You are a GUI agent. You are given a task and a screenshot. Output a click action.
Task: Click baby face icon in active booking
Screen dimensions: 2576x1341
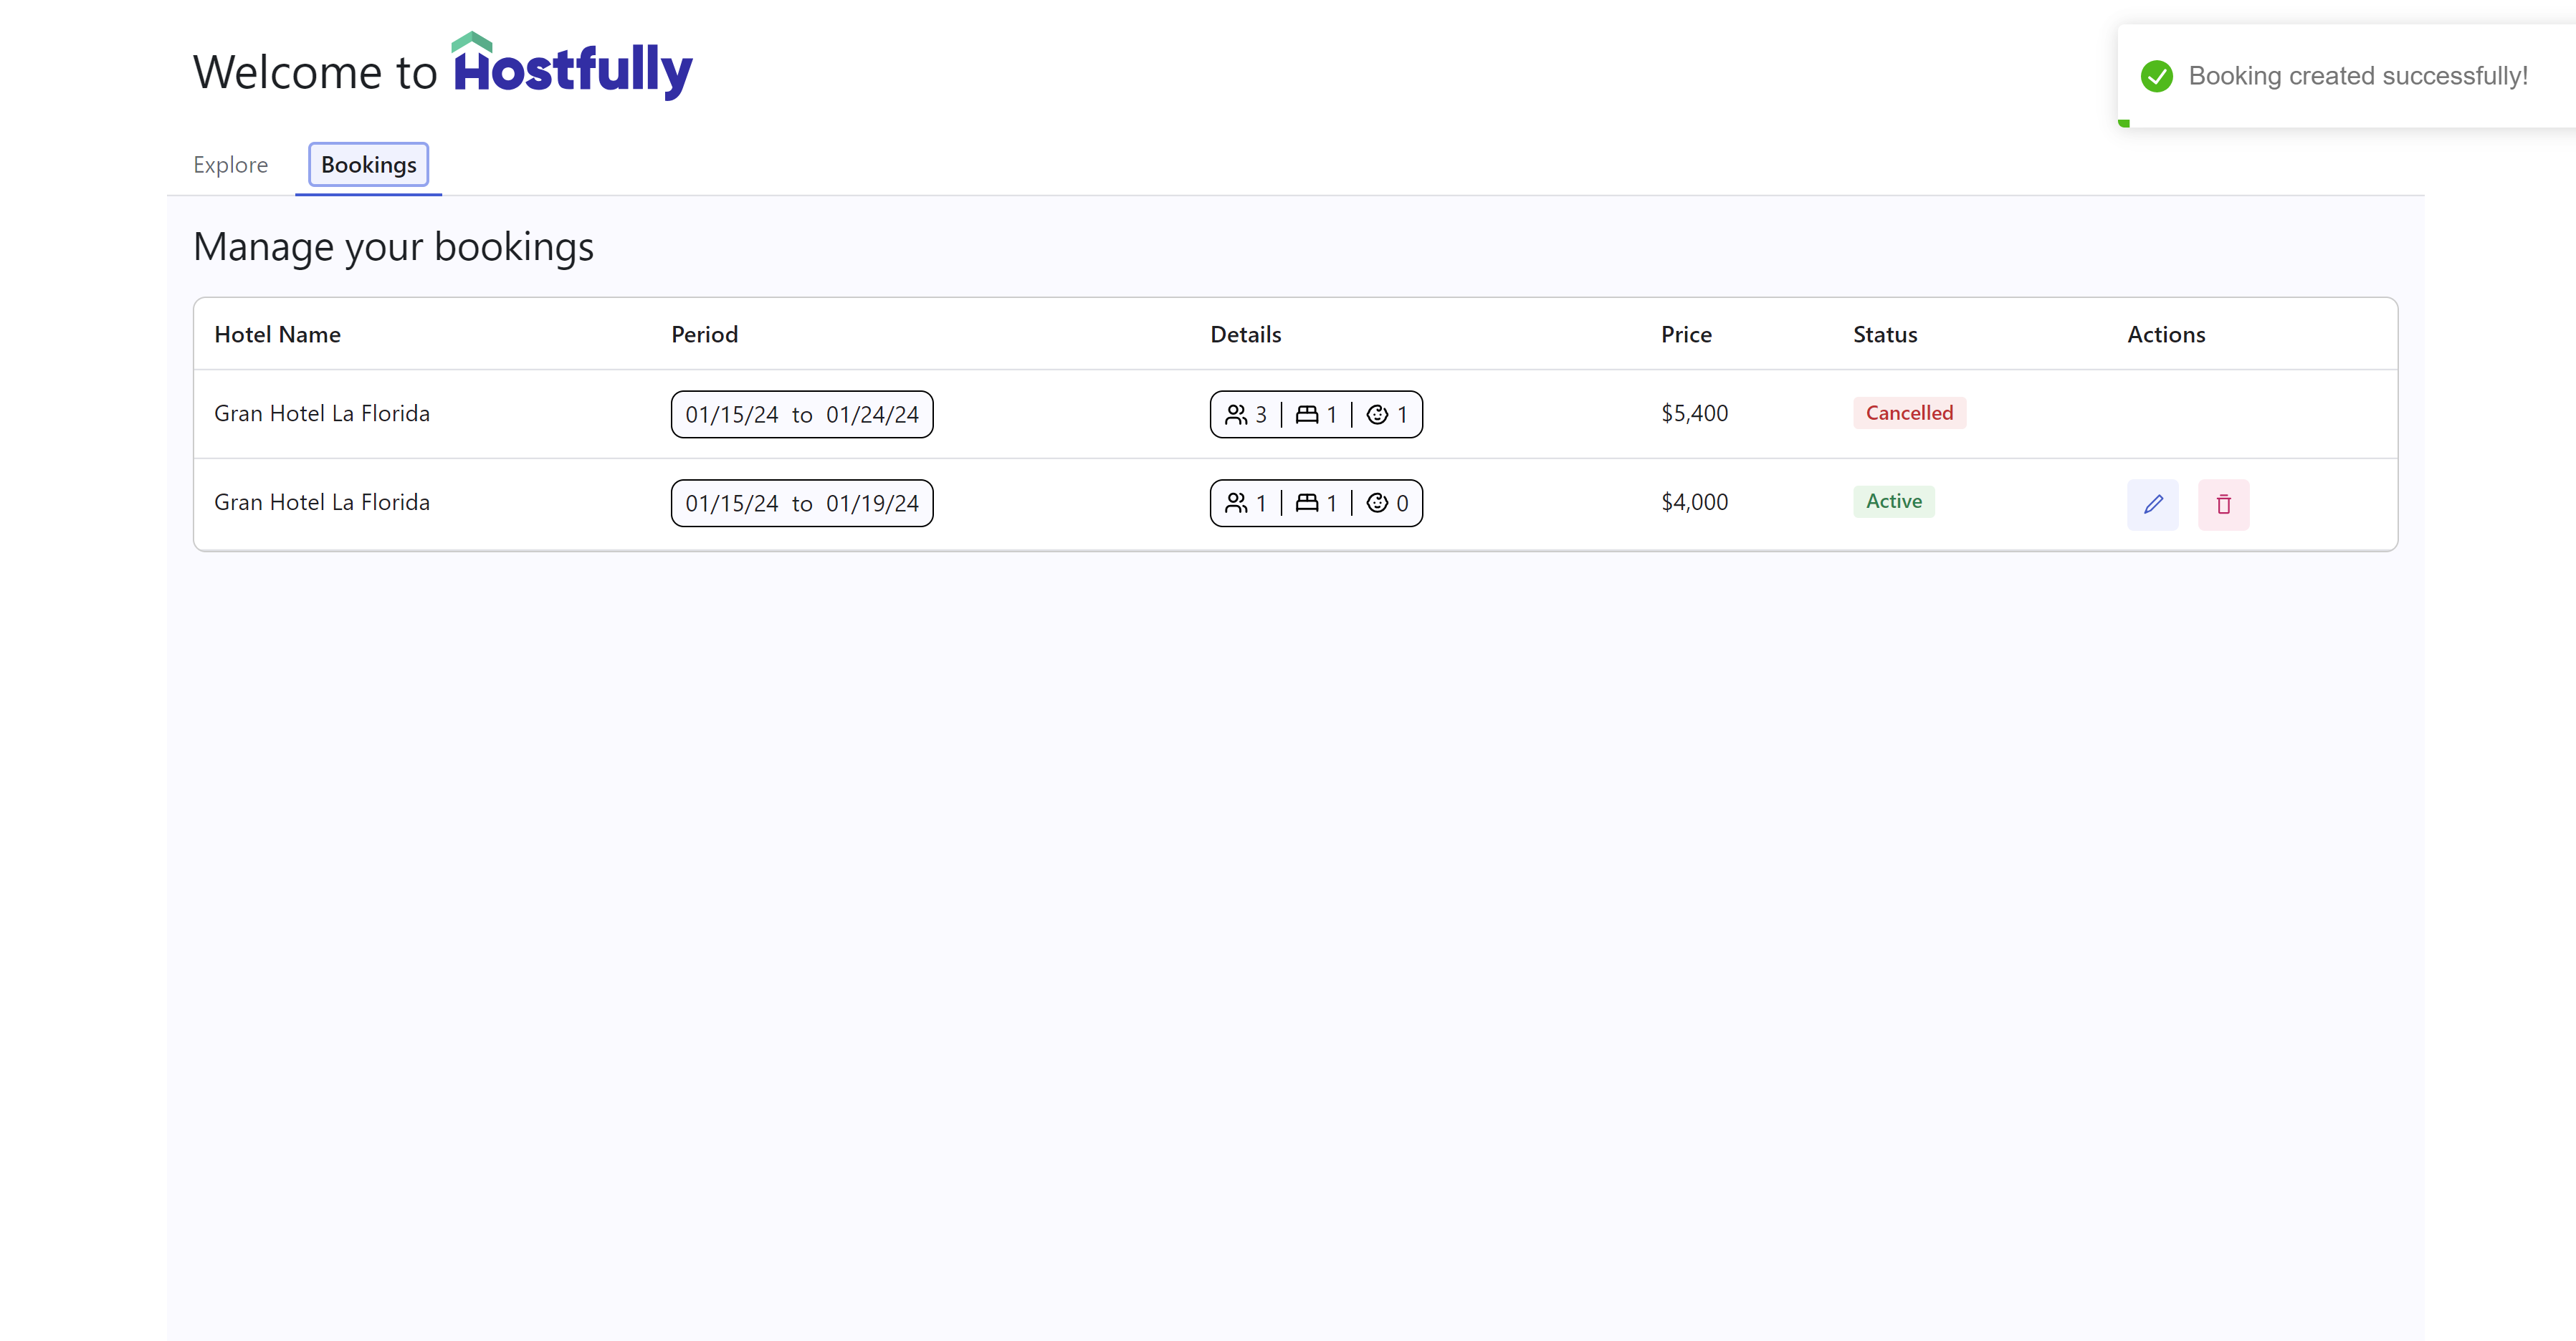(x=1377, y=503)
